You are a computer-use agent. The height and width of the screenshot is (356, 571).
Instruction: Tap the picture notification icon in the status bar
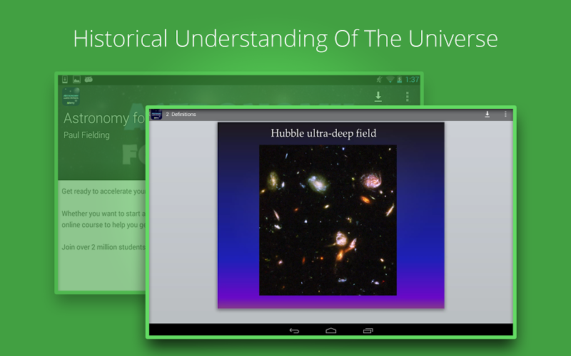76,80
